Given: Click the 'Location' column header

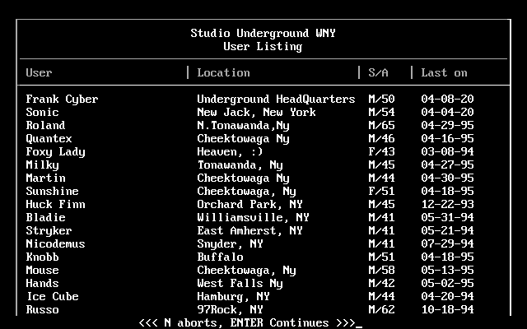Looking at the screenshot, I should pyautogui.click(x=223, y=72).
